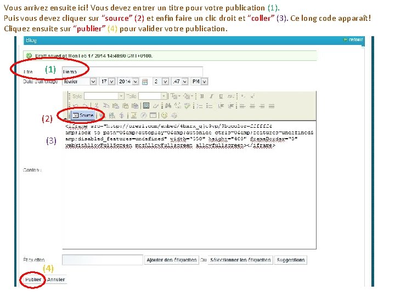The width and height of the screenshot is (395, 296).
Task: Click the copy icon
Action: click(x=106, y=106)
